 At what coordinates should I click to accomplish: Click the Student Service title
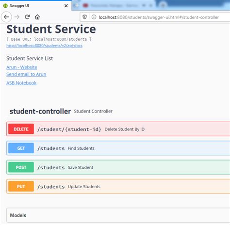[x=51, y=29]
